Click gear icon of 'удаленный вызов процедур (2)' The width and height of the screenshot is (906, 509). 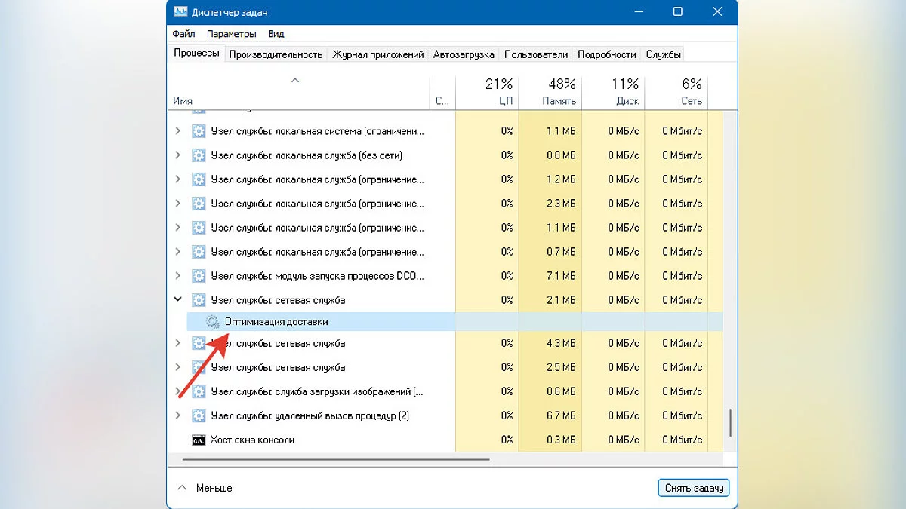tap(199, 416)
